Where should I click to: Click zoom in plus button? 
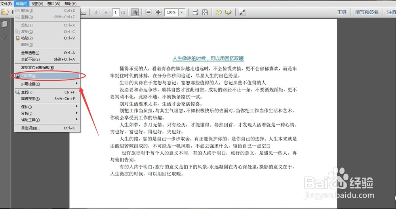point(158,12)
